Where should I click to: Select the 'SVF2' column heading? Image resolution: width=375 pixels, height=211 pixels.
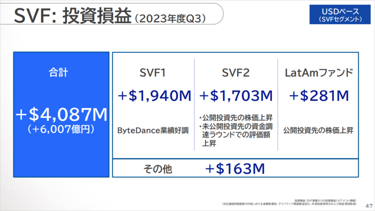point(236,73)
